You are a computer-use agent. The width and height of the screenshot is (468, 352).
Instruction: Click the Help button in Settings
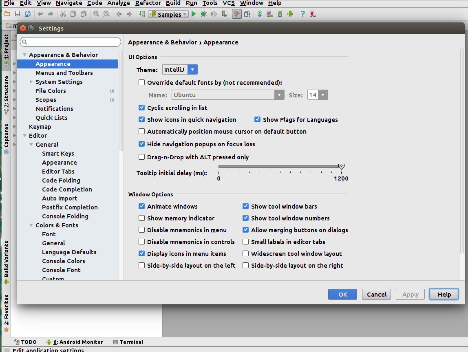[x=444, y=295]
